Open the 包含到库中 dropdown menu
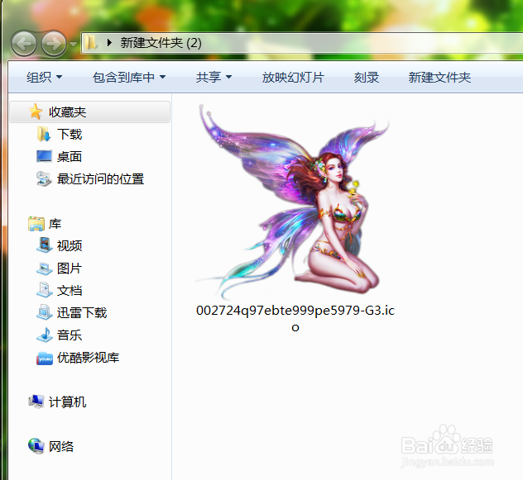 coord(129,78)
